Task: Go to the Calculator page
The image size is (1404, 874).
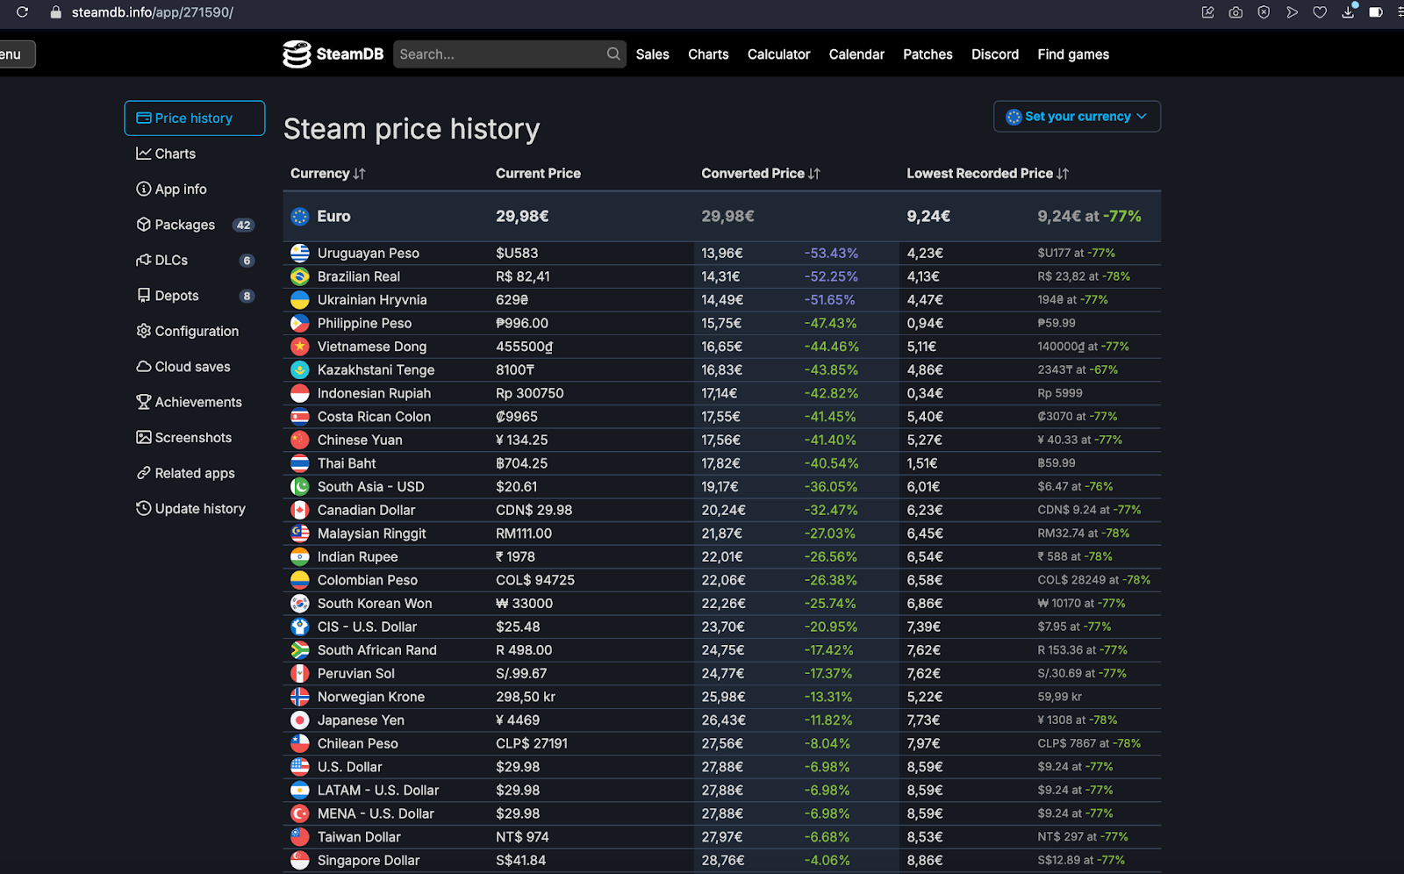Action: (778, 54)
